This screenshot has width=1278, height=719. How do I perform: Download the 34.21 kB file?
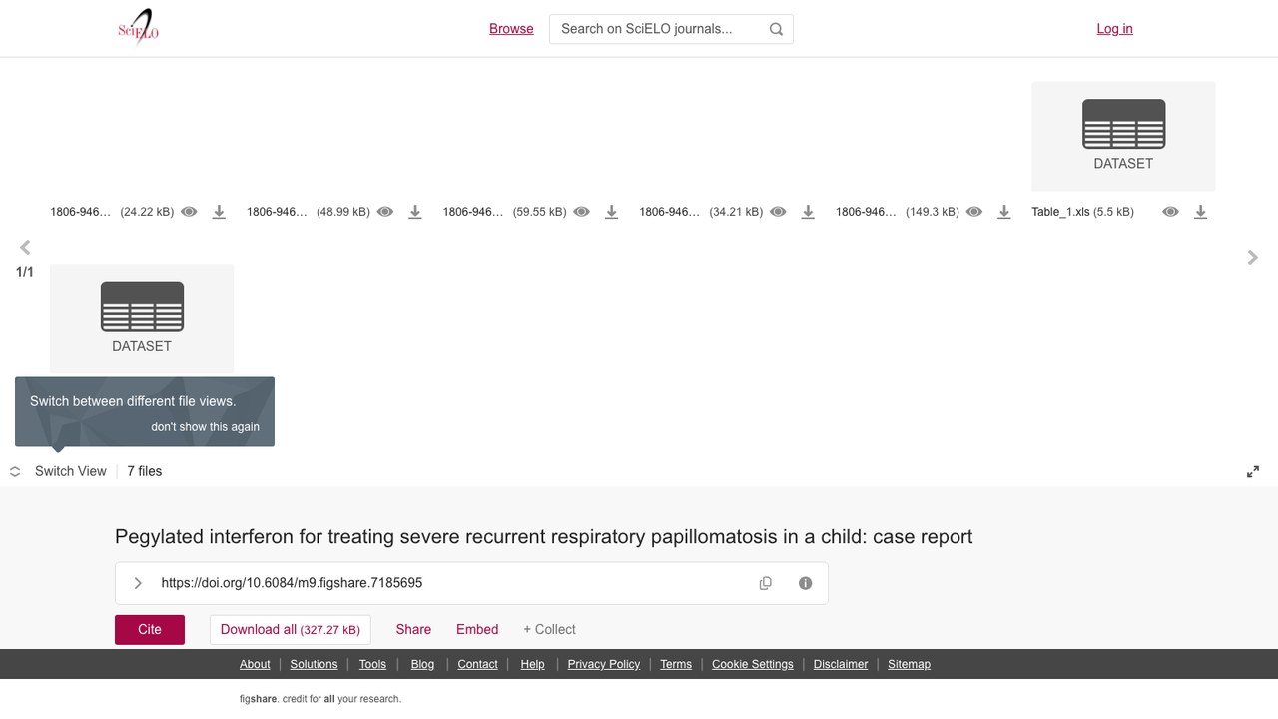coord(808,212)
